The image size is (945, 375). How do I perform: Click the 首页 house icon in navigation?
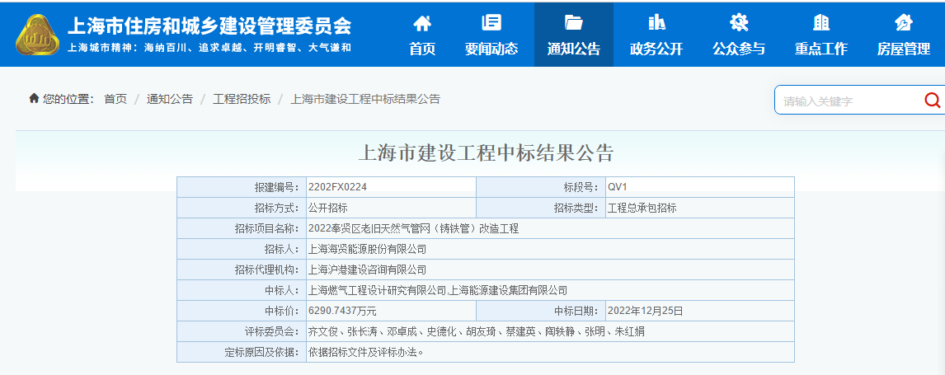(422, 23)
